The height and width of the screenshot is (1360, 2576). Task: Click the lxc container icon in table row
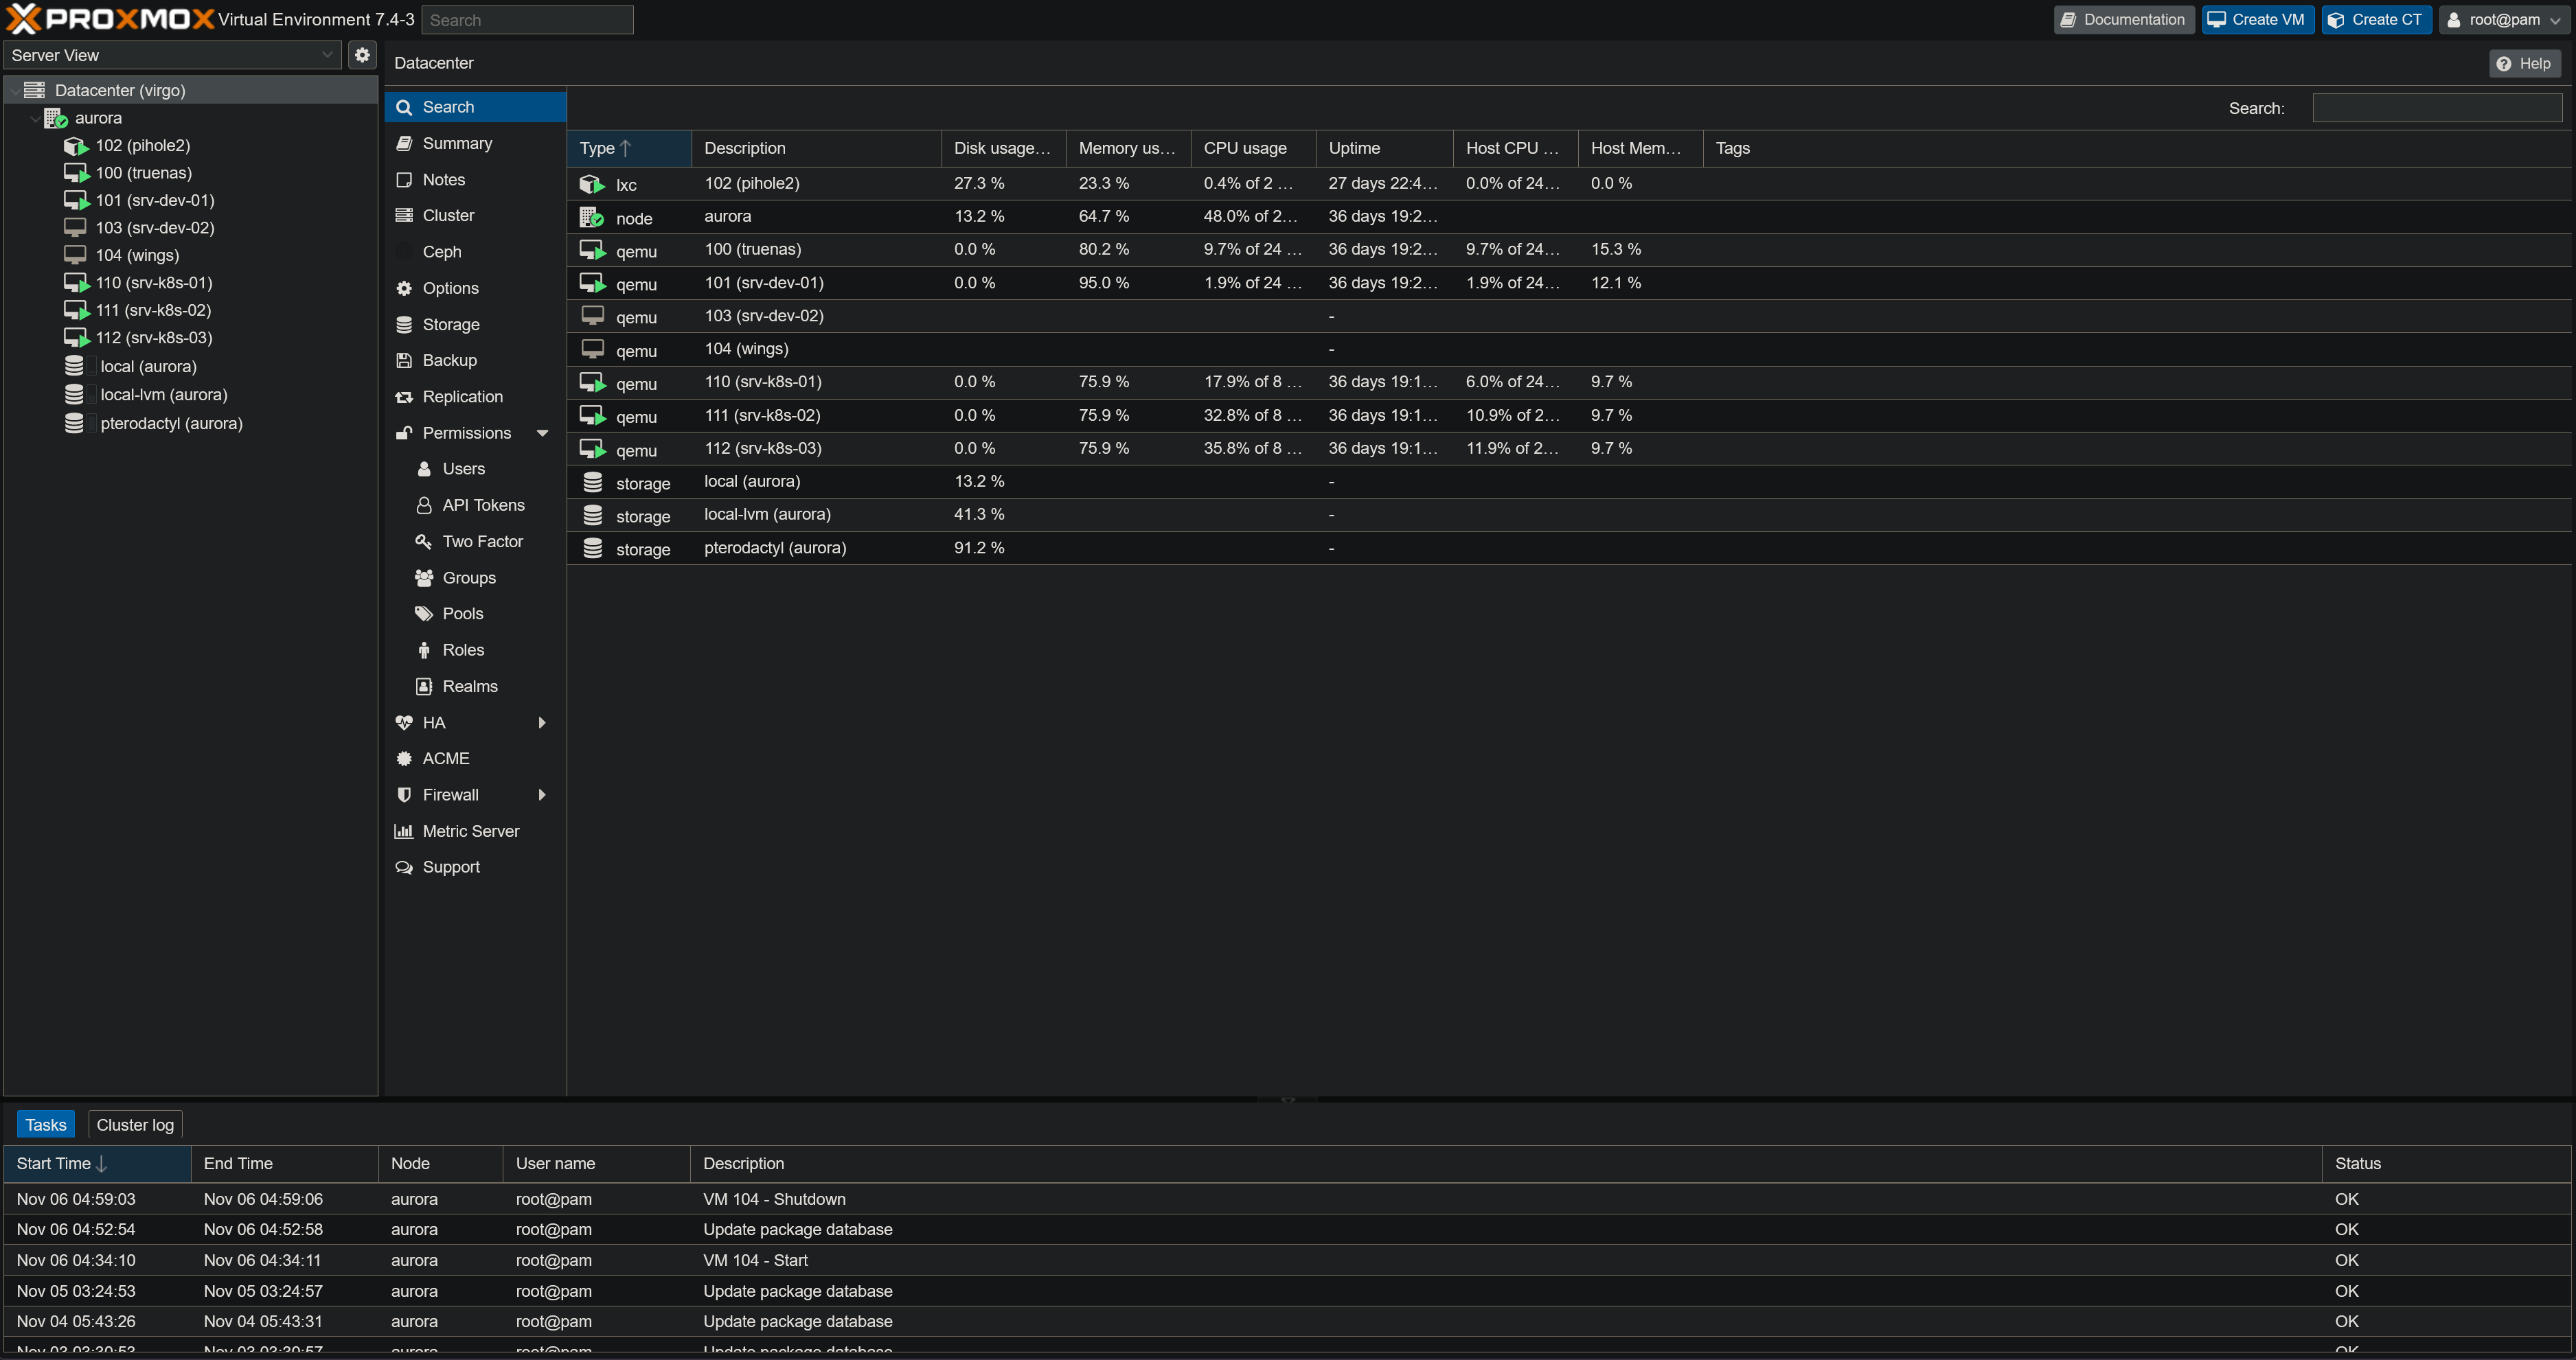click(x=592, y=184)
